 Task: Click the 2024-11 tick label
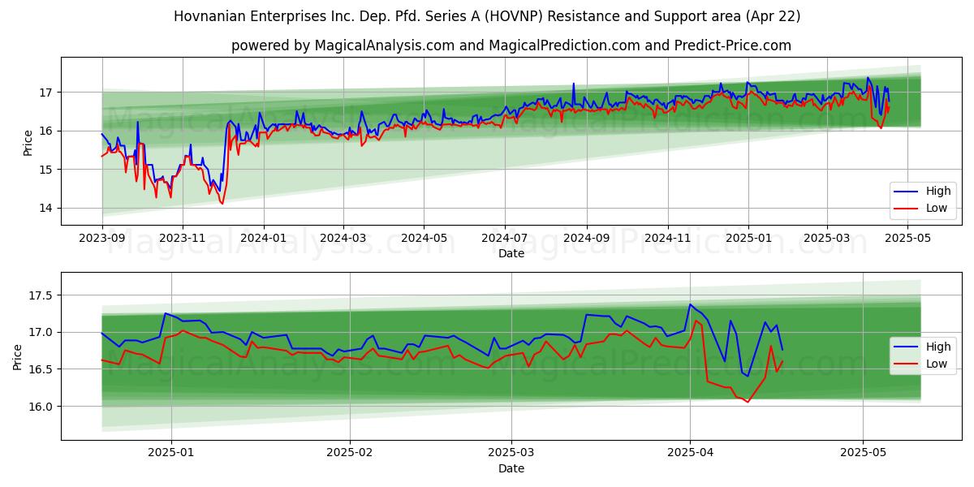click(x=667, y=238)
